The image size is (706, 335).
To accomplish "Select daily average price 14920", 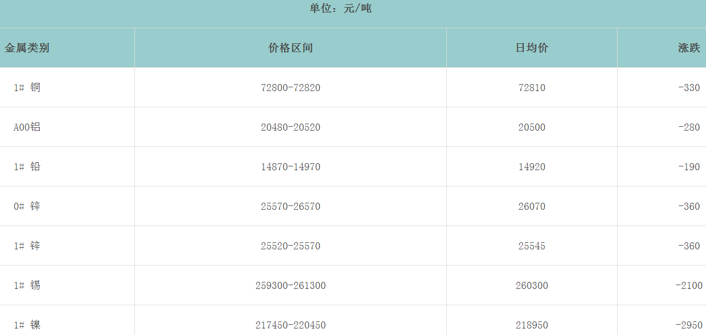I will coord(531,166).
